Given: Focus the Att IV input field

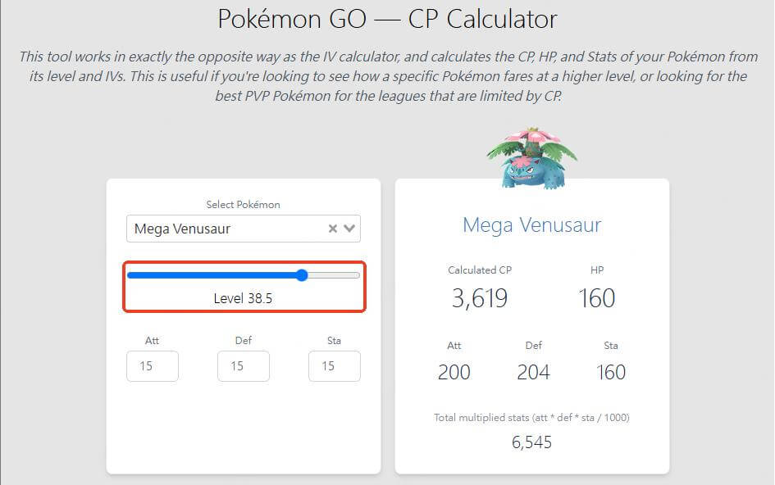Looking at the screenshot, I should pos(153,366).
